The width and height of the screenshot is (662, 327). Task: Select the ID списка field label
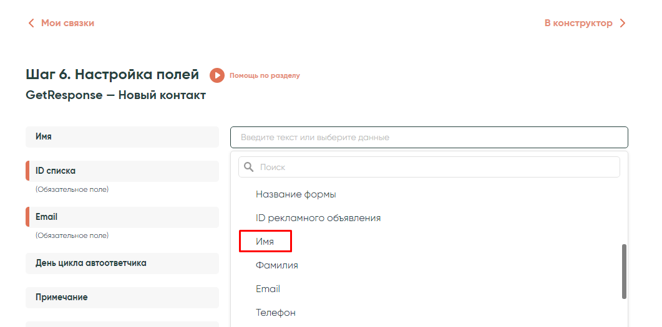122,171
